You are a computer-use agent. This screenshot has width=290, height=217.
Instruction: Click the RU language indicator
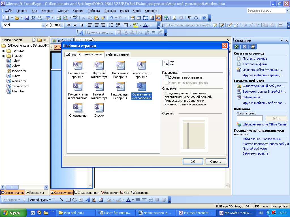[261, 213]
